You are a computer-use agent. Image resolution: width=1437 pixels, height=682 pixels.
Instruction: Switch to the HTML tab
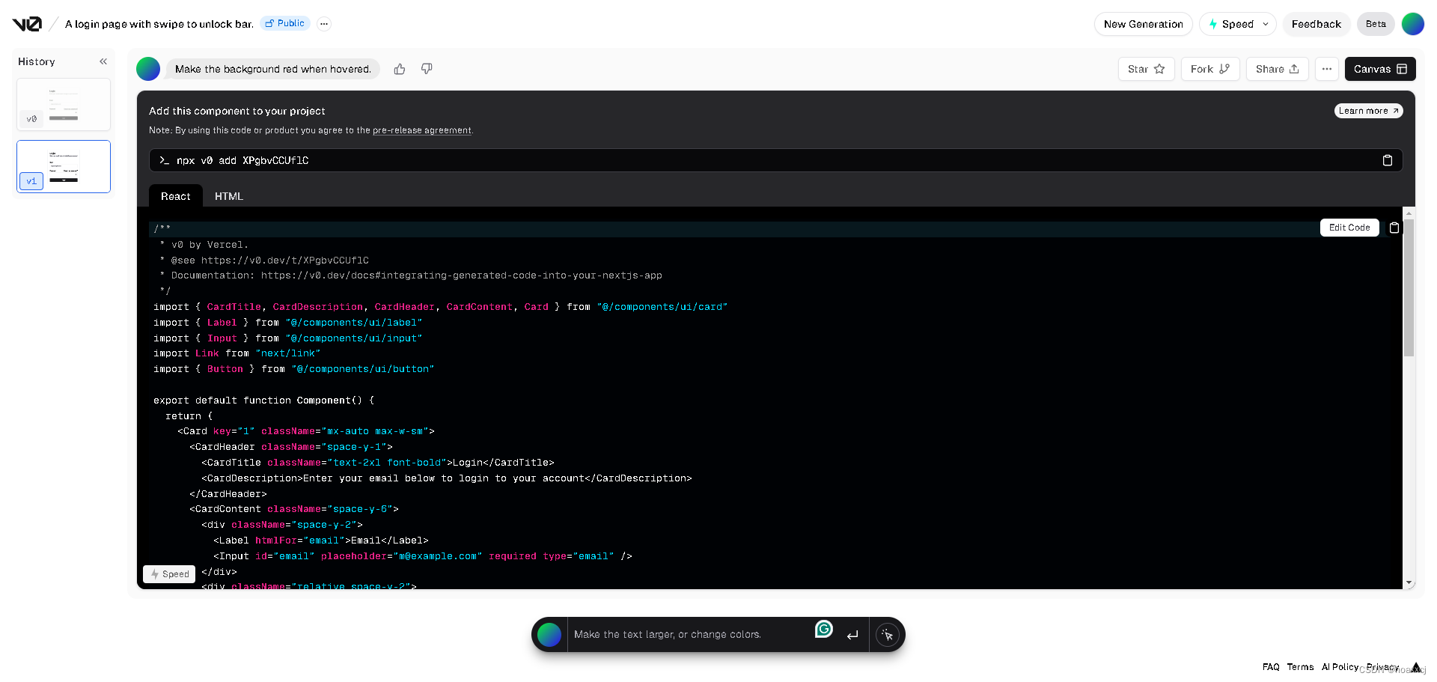pyautogui.click(x=228, y=196)
